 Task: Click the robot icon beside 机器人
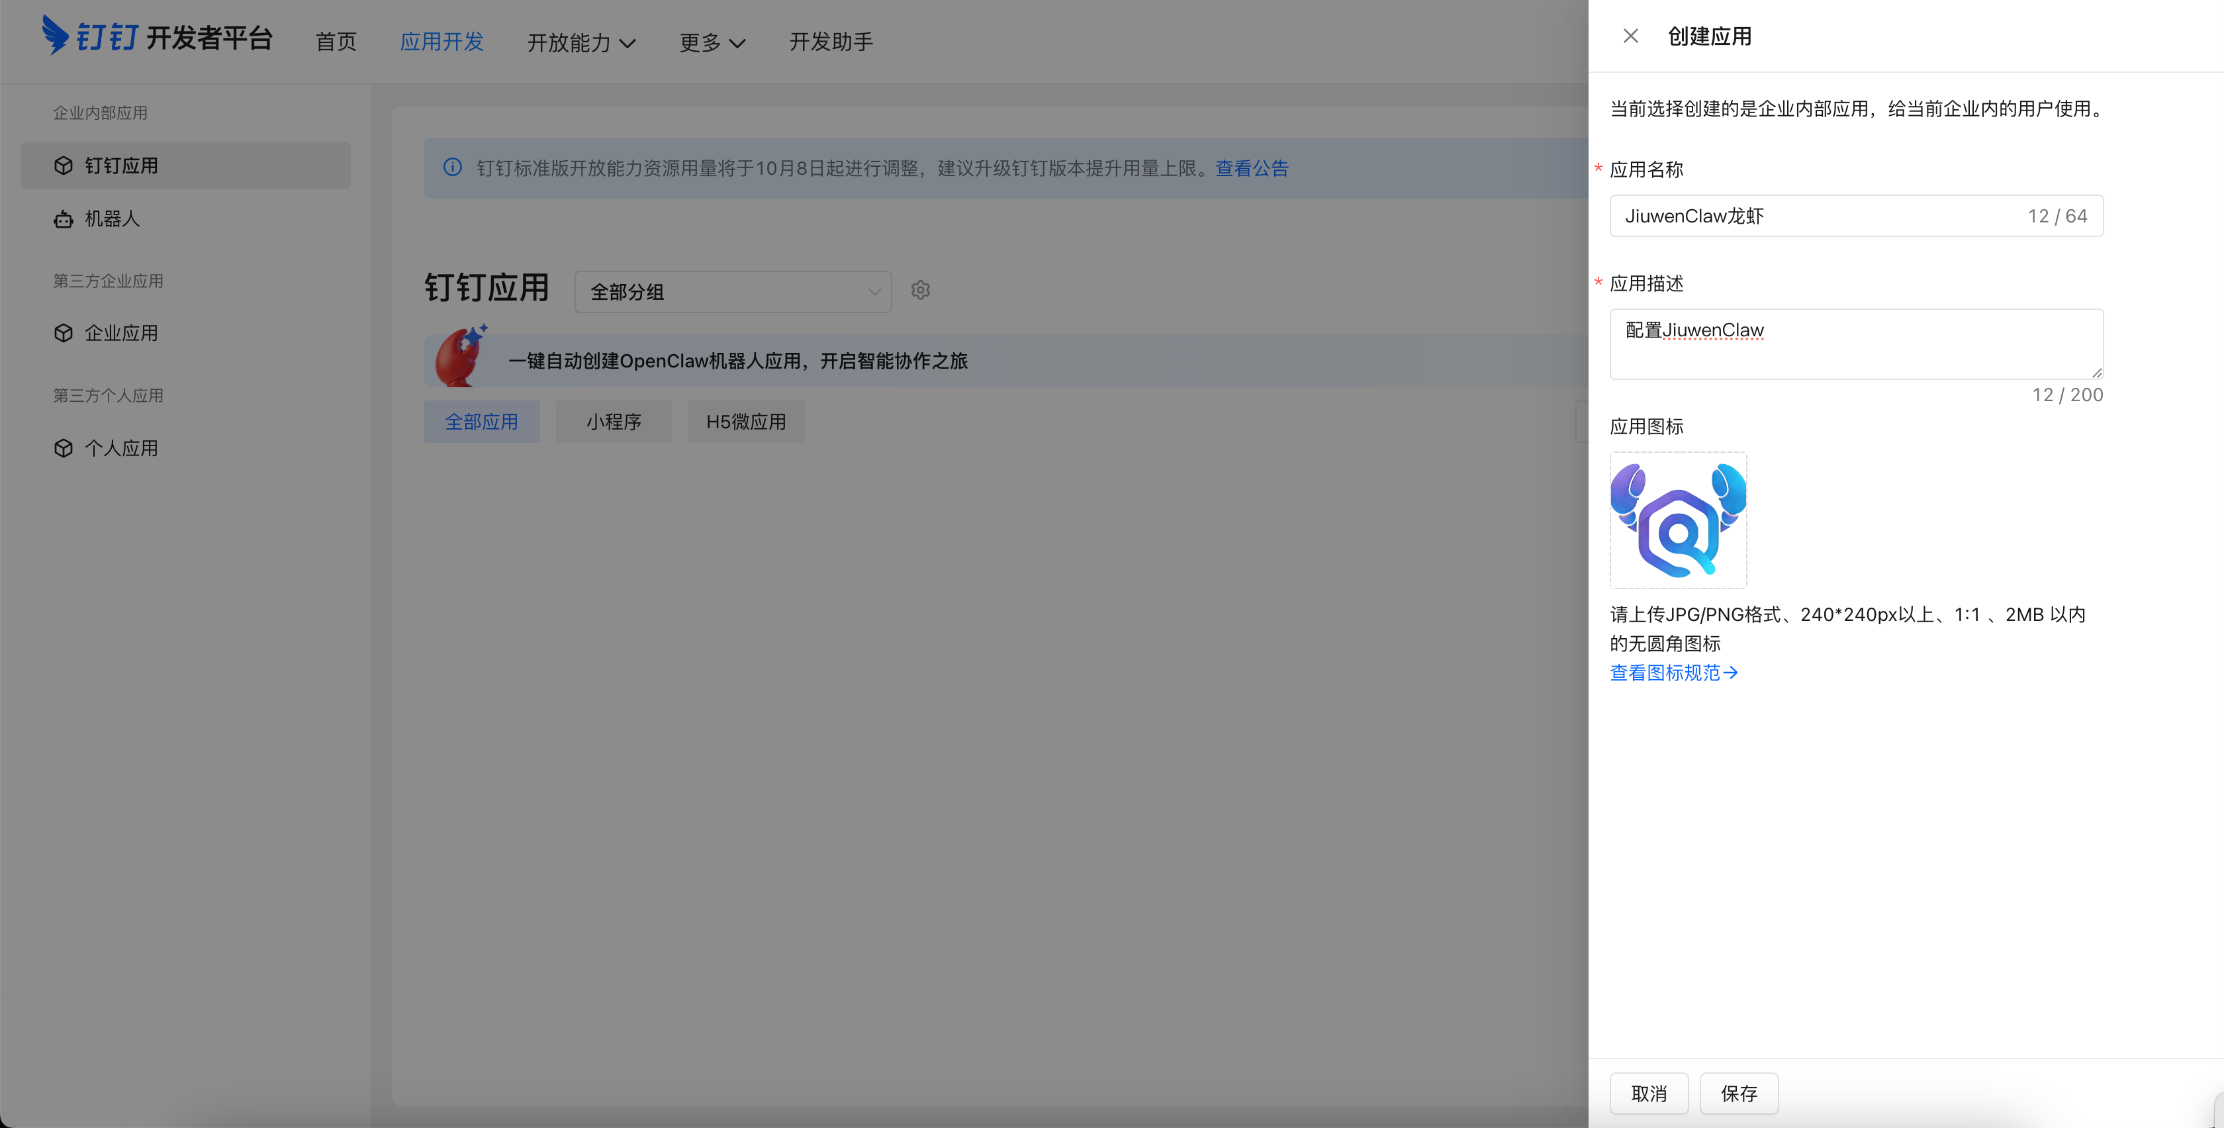tap(63, 219)
